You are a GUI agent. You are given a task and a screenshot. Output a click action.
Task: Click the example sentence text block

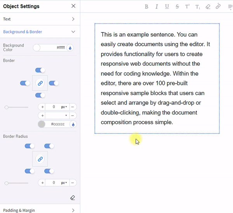click(157, 78)
